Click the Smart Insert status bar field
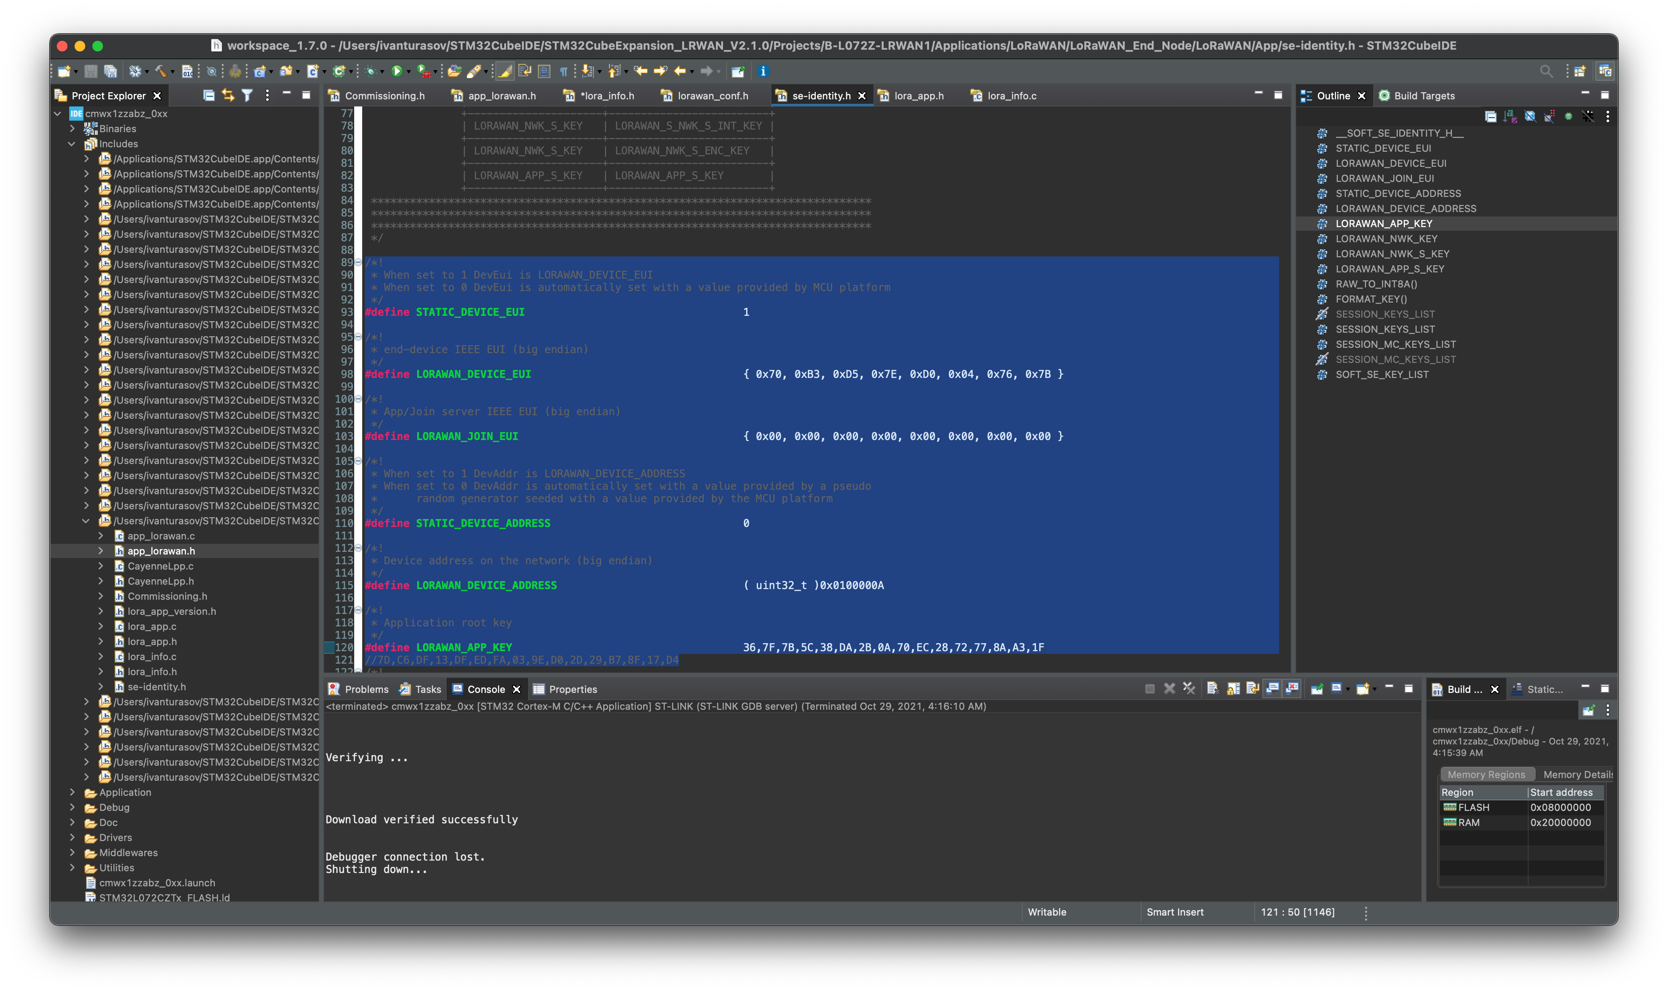Screen dimensions: 1668x991 click(1174, 912)
